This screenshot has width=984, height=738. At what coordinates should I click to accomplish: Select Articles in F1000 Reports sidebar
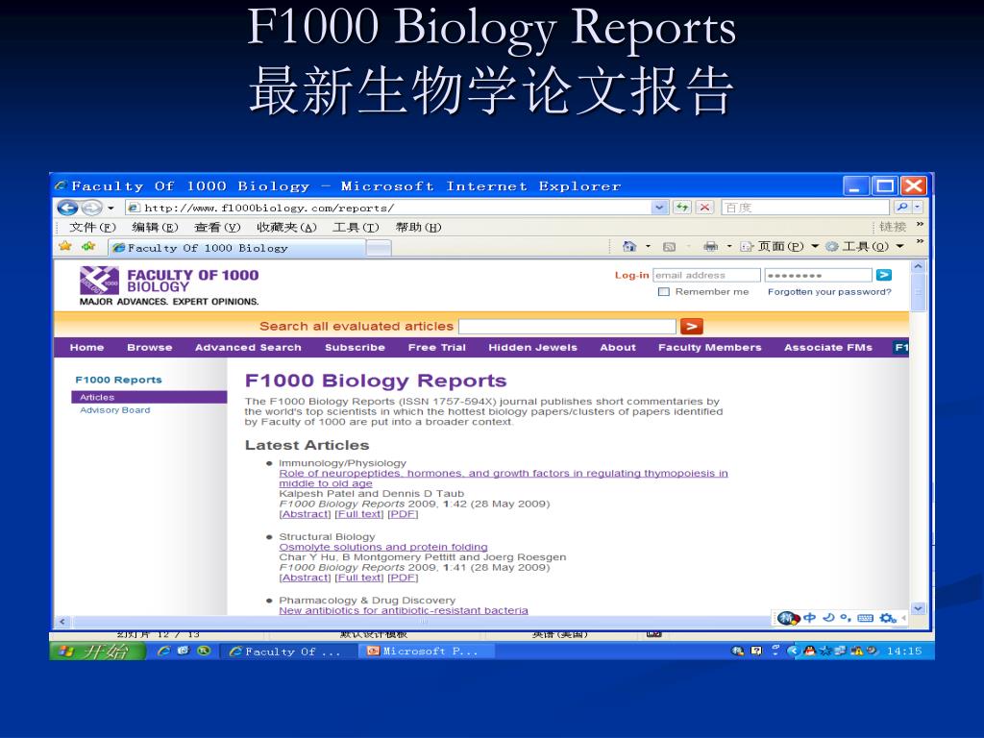tap(149, 397)
